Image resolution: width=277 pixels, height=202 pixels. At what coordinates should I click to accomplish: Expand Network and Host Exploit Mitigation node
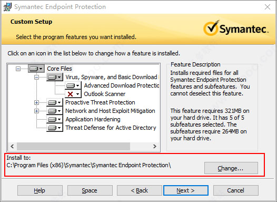[36, 111]
